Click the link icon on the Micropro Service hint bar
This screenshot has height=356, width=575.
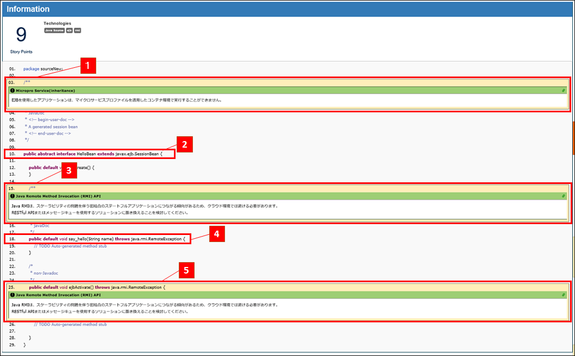coord(564,91)
